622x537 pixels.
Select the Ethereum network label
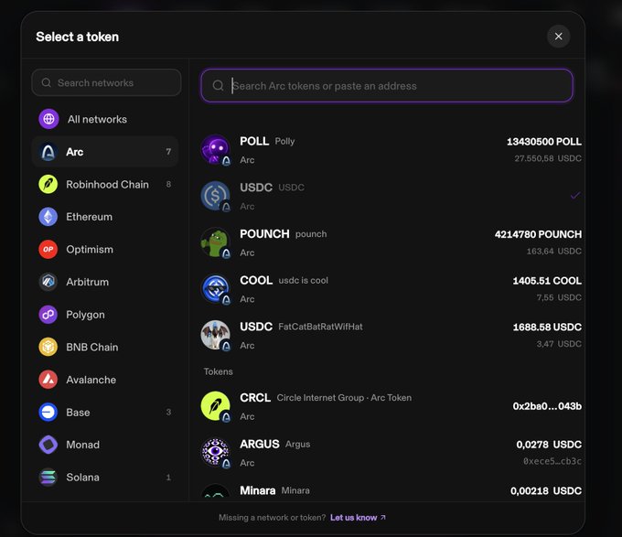click(90, 217)
